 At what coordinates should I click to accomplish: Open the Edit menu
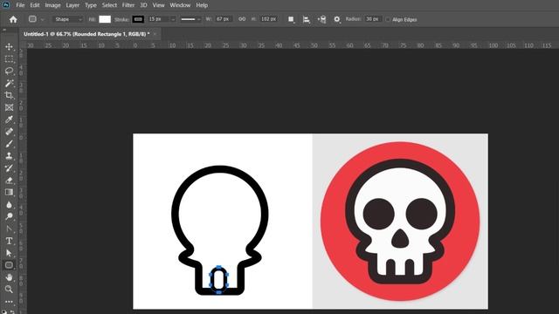point(35,5)
